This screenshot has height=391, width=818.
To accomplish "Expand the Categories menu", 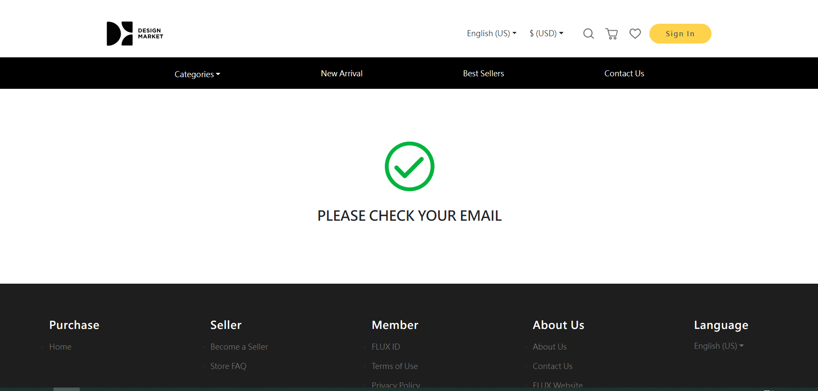I will (x=197, y=74).
